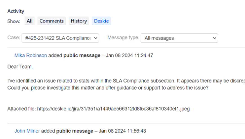245x139 pixels.
Task: Click the "Dear Team," greeting line
Action: pyautogui.click(x=20, y=67)
